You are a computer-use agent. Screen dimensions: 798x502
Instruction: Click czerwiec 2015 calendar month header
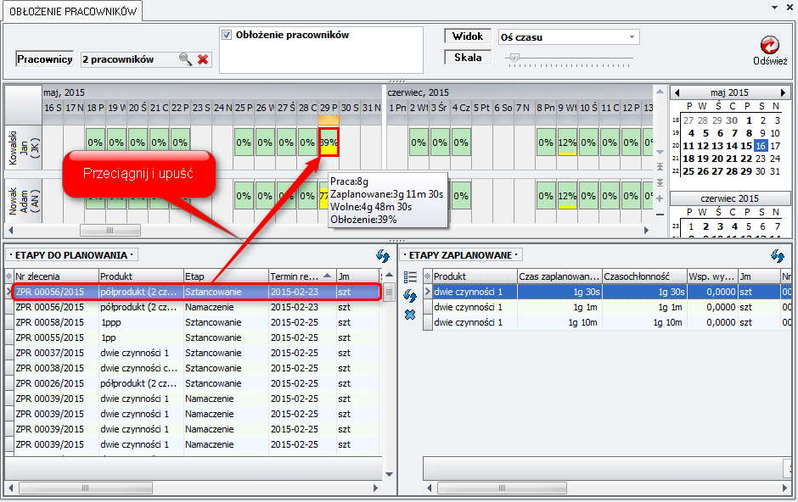(729, 198)
